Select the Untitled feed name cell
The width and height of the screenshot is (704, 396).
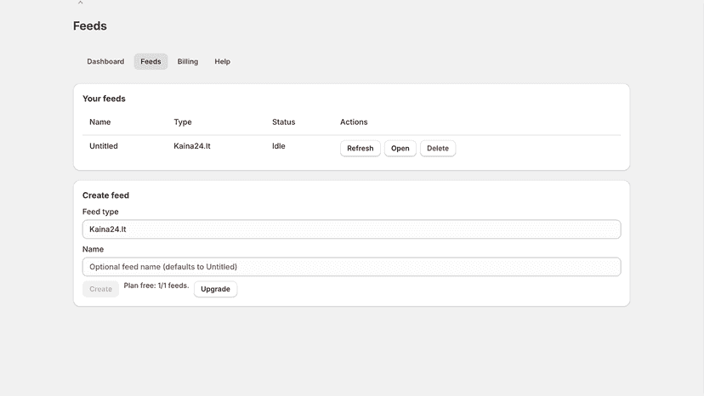tap(103, 146)
